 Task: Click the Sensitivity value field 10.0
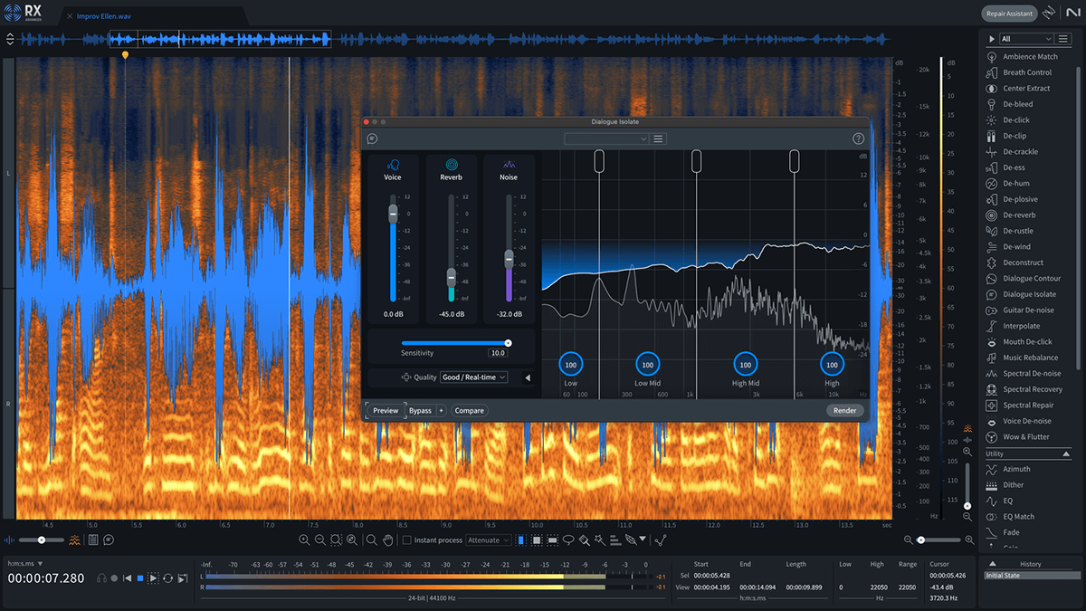pyautogui.click(x=498, y=353)
